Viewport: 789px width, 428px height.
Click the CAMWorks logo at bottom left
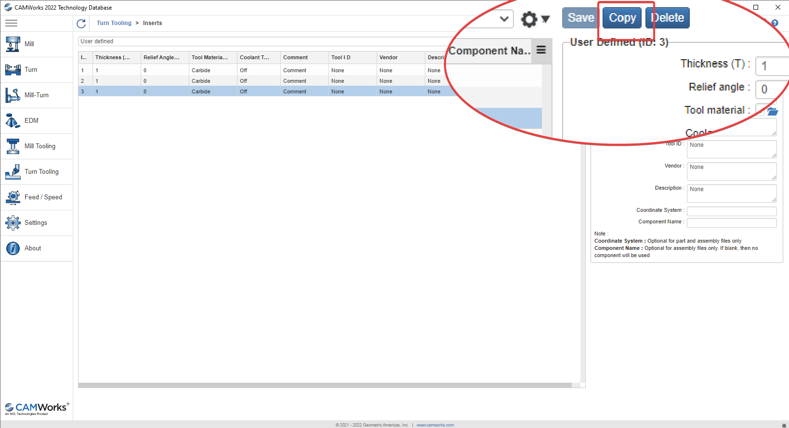point(37,408)
